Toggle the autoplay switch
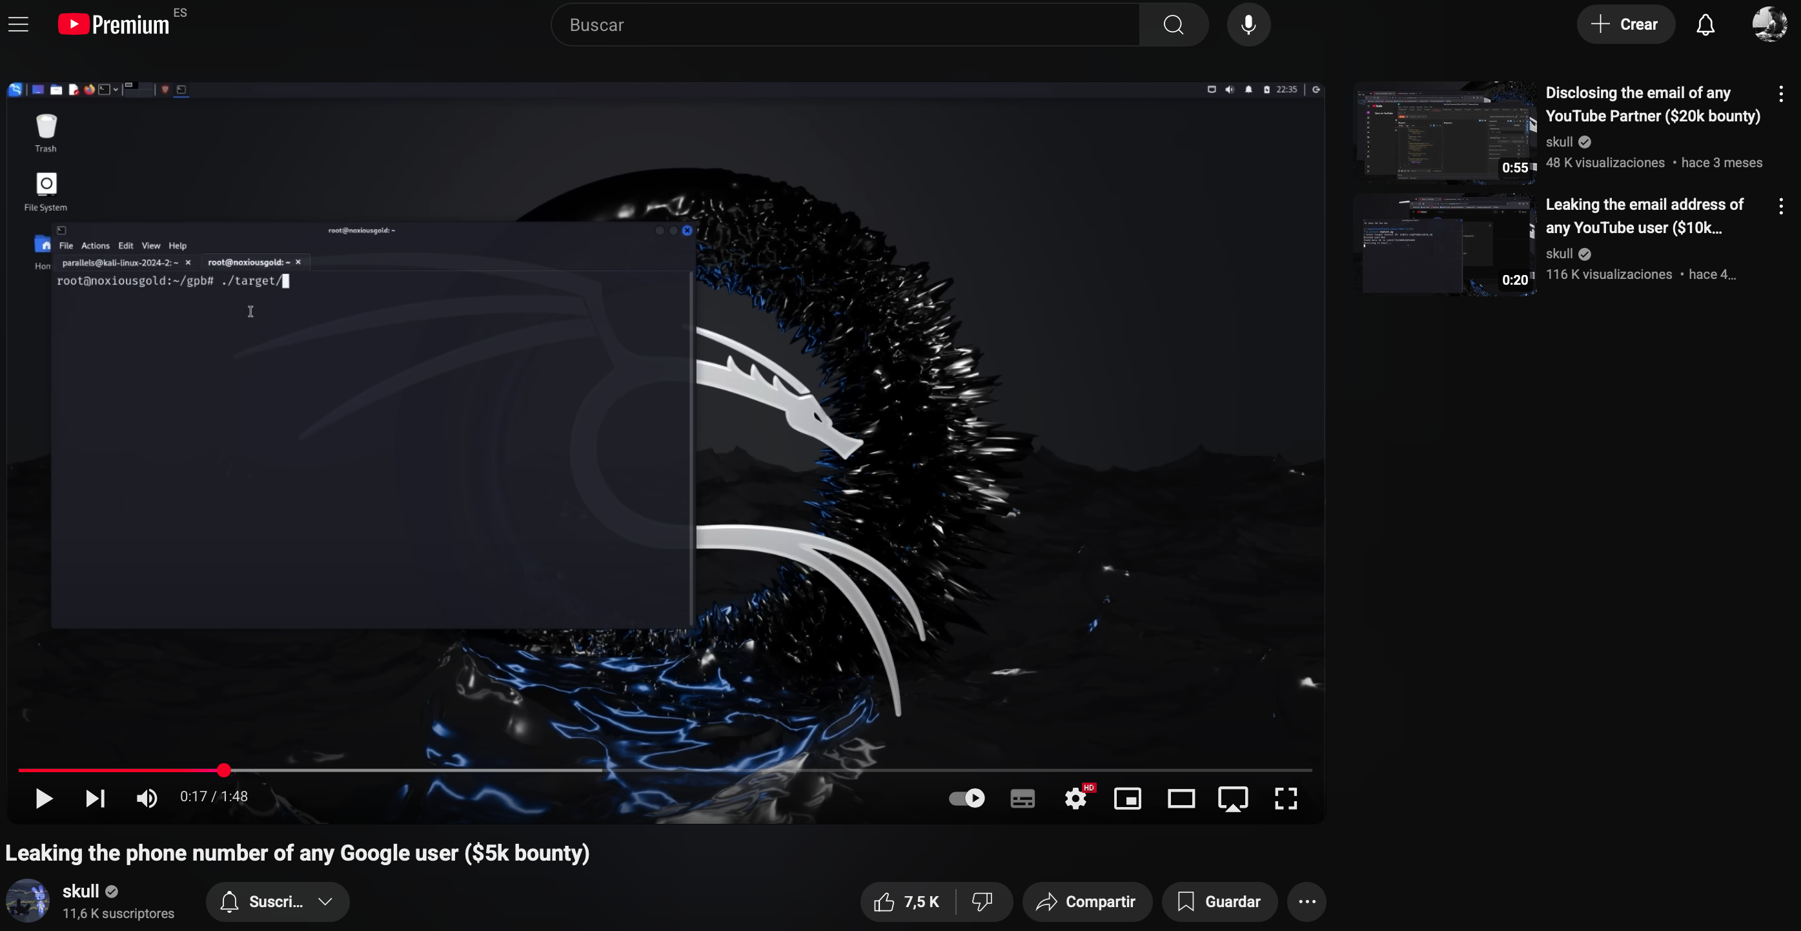 pos(966,798)
